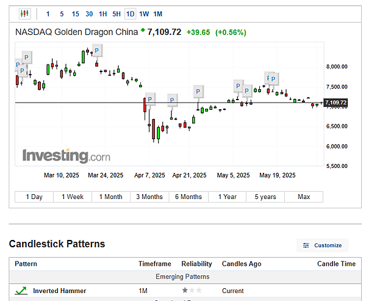Open the candlestick chart type selector
The height and width of the screenshot is (301, 366).
point(24,13)
